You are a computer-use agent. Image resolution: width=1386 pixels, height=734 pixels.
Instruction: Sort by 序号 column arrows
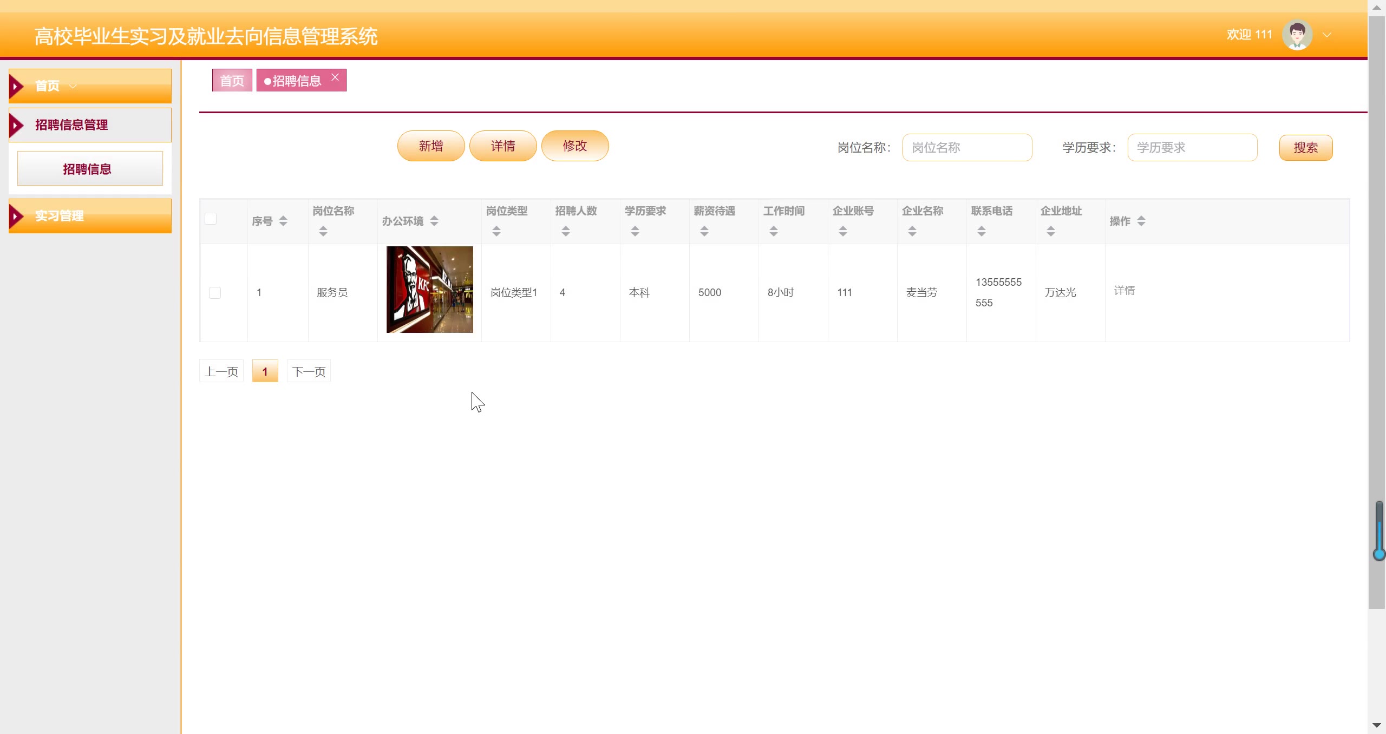coord(283,221)
